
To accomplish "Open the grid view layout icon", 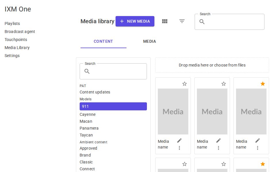I will pyautogui.click(x=164, y=21).
